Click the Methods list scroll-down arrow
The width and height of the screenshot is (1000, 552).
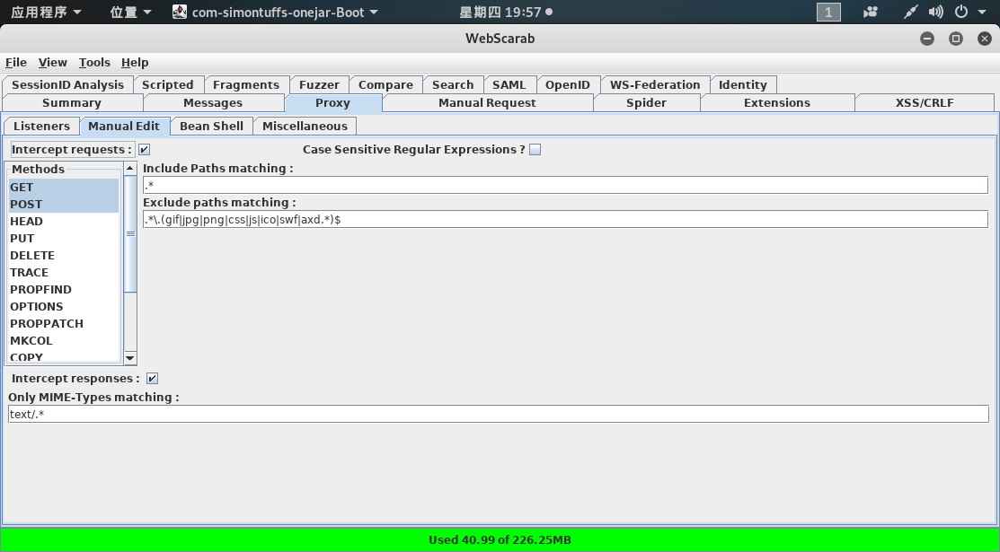(130, 357)
